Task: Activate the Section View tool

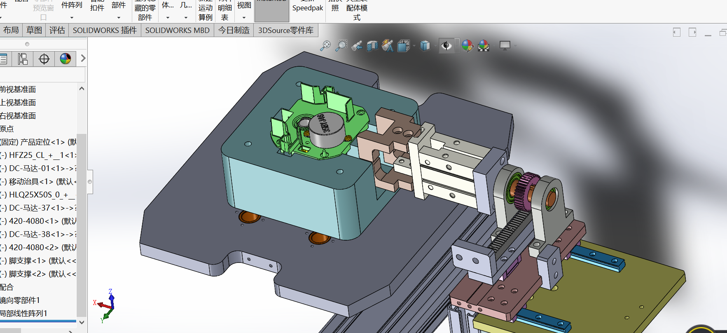Action: (372, 46)
